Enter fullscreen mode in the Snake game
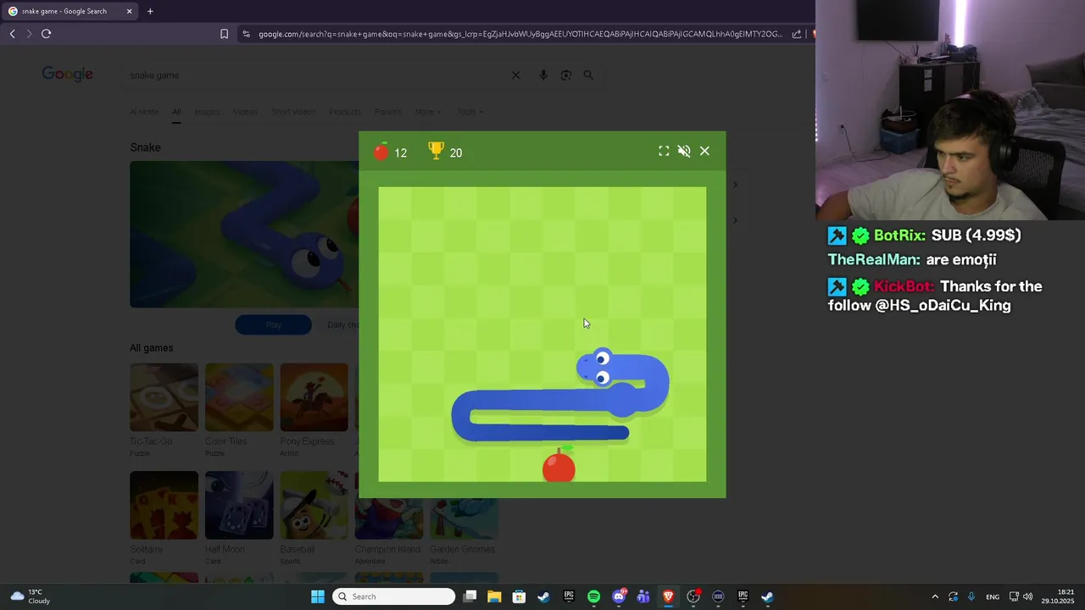This screenshot has height=610, width=1085. (664, 151)
